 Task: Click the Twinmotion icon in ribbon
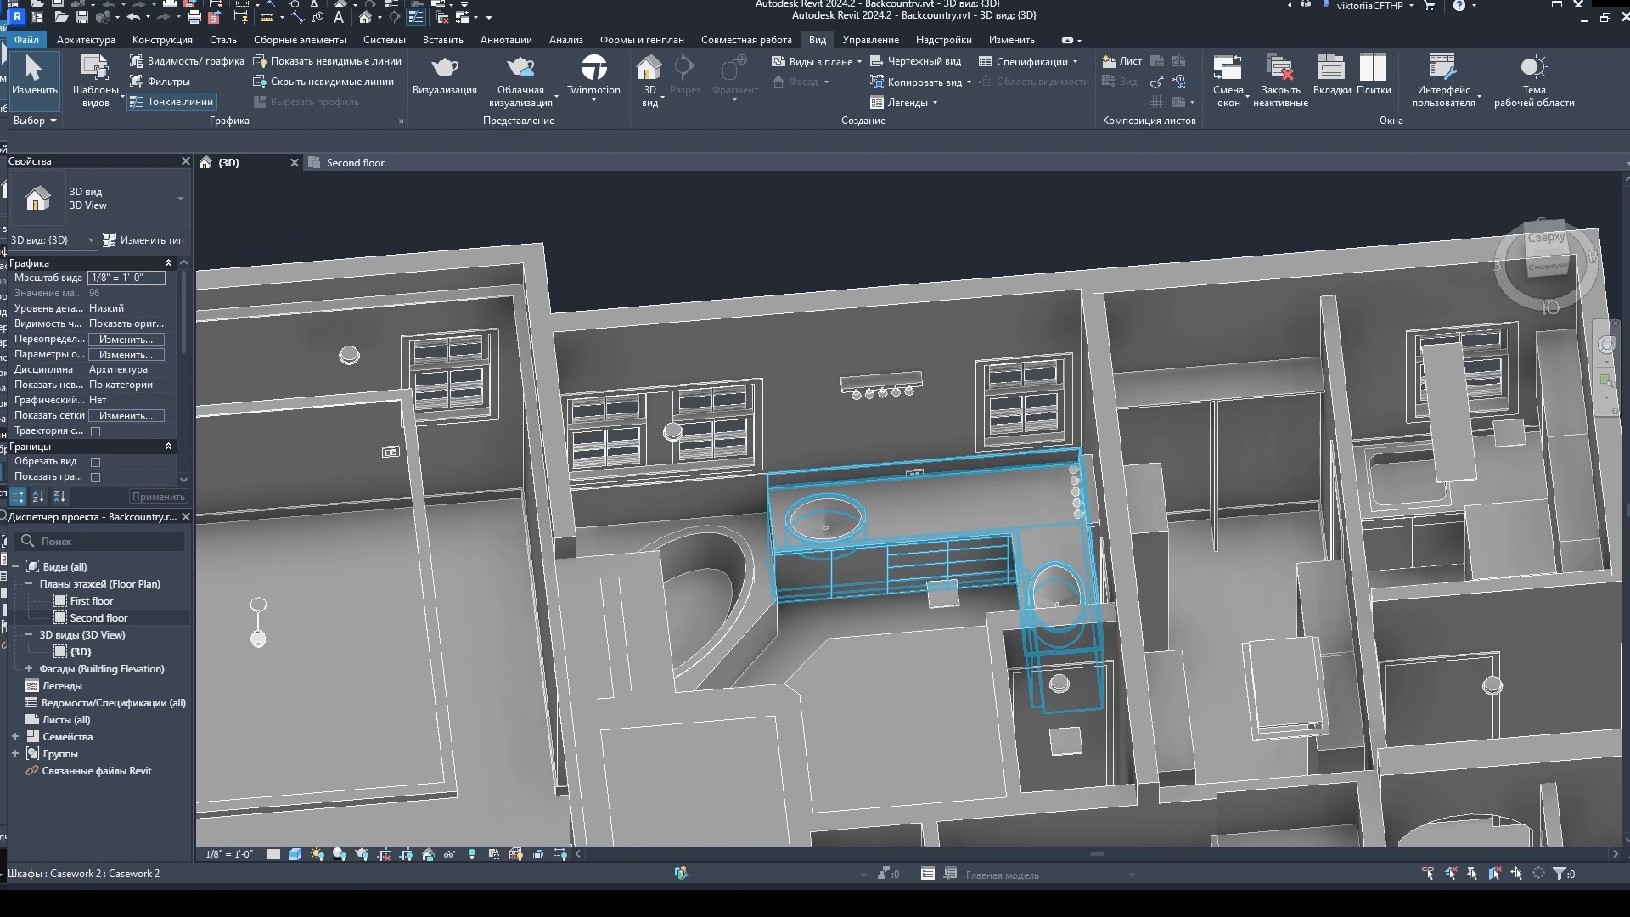(593, 68)
